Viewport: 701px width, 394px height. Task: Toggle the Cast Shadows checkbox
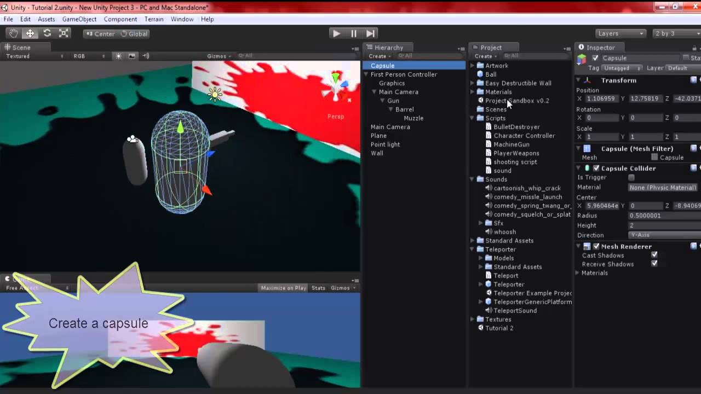[654, 255]
